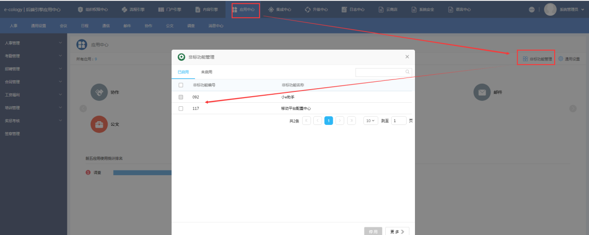Click the 公文 briefcase application icon
The image size is (589, 235).
99,124
